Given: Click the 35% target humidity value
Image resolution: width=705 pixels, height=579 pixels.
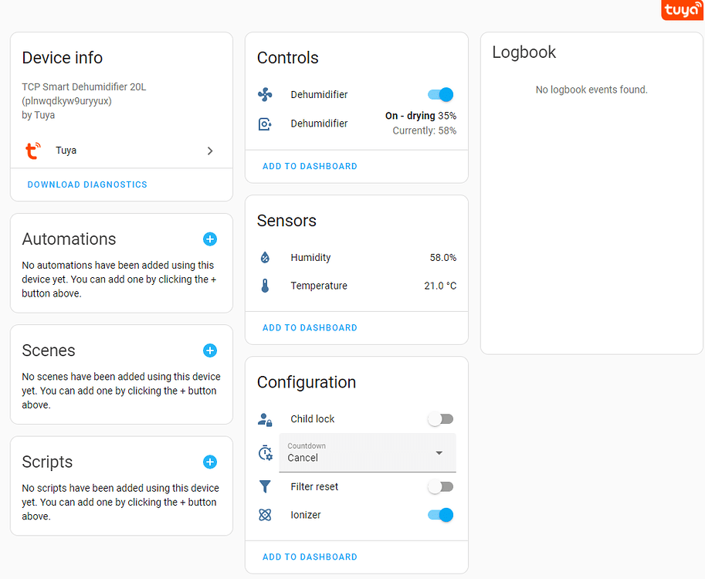Looking at the screenshot, I should point(446,115).
